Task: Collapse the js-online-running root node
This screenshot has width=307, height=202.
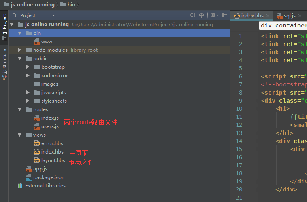Action: click(12, 25)
